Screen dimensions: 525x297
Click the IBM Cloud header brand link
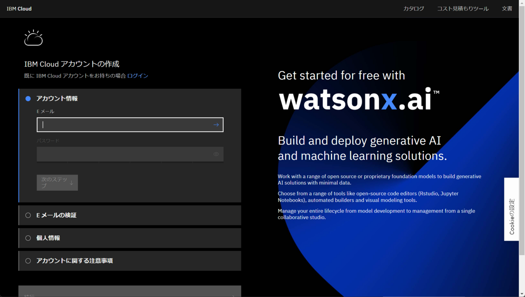coord(19,9)
